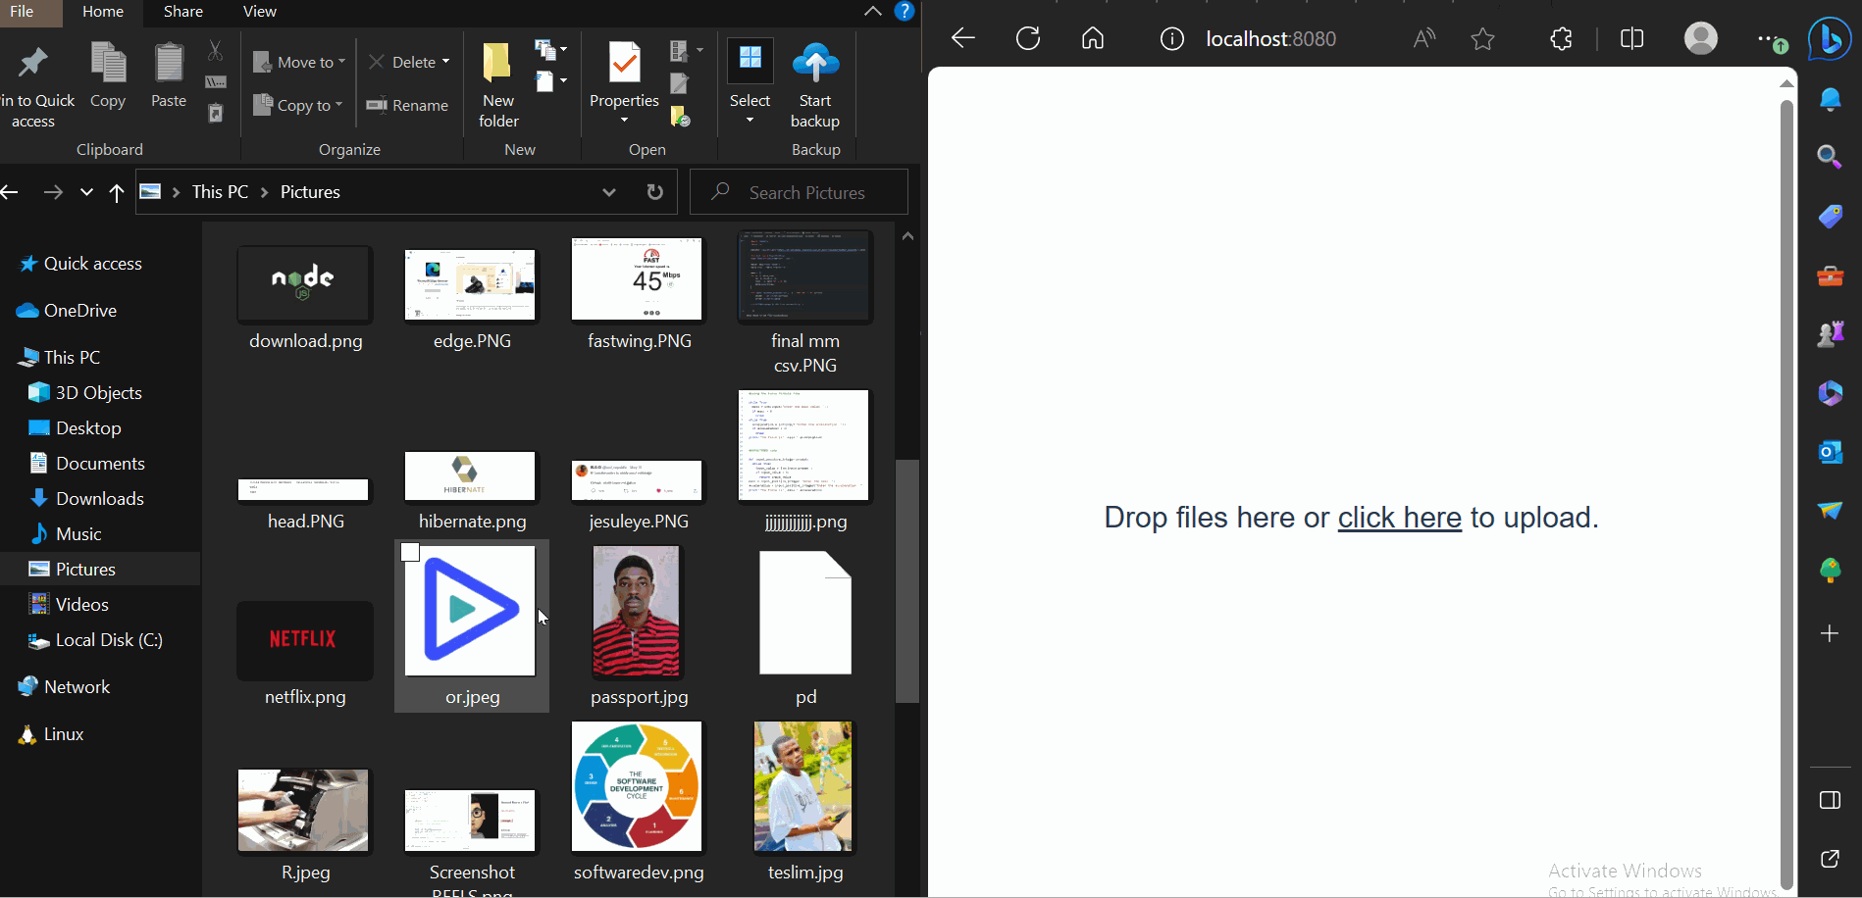The image size is (1862, 898).
Task: Click the Search Pictures field
Action: 800,192
